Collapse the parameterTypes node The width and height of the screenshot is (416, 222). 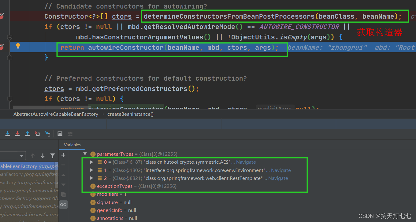pos(85,154)
